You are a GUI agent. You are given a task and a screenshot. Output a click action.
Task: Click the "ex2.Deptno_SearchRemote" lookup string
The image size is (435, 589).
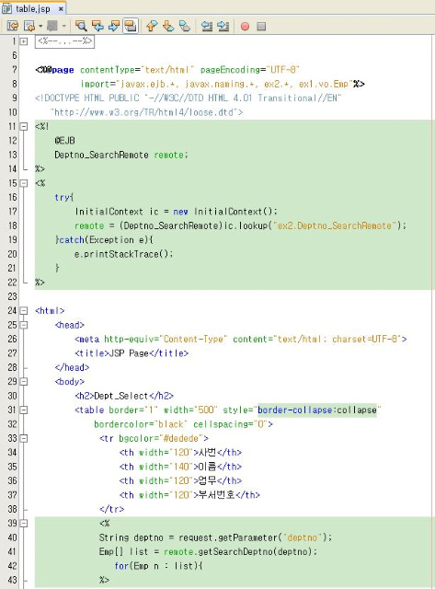(x=335, y=225)
